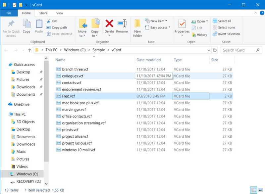Click the Copy icon in Clipboard group
This screenshot has height=194, width=265.
26,24
